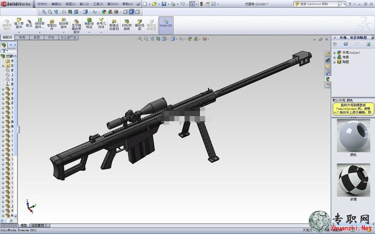This screenshot has height=234, width=375.
Task: Toggle wireframe display left of Shaded With Edges
Action: click(x=126, y=11)
